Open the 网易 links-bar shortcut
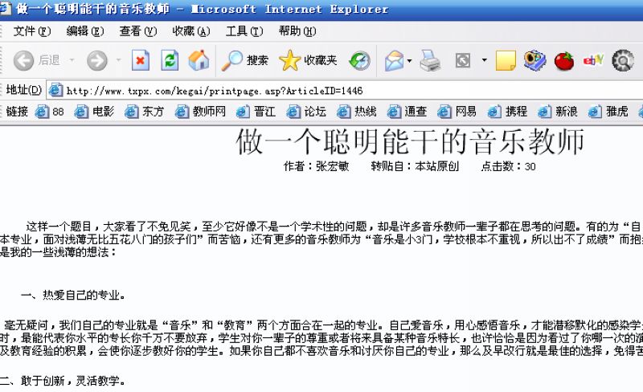The image size is (643, 392). [457, 112]
